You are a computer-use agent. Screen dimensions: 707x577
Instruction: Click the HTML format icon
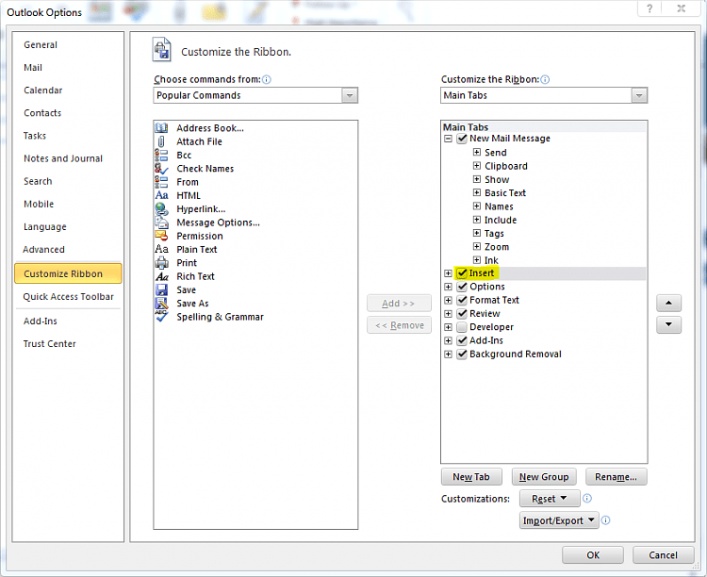point(161,195)
